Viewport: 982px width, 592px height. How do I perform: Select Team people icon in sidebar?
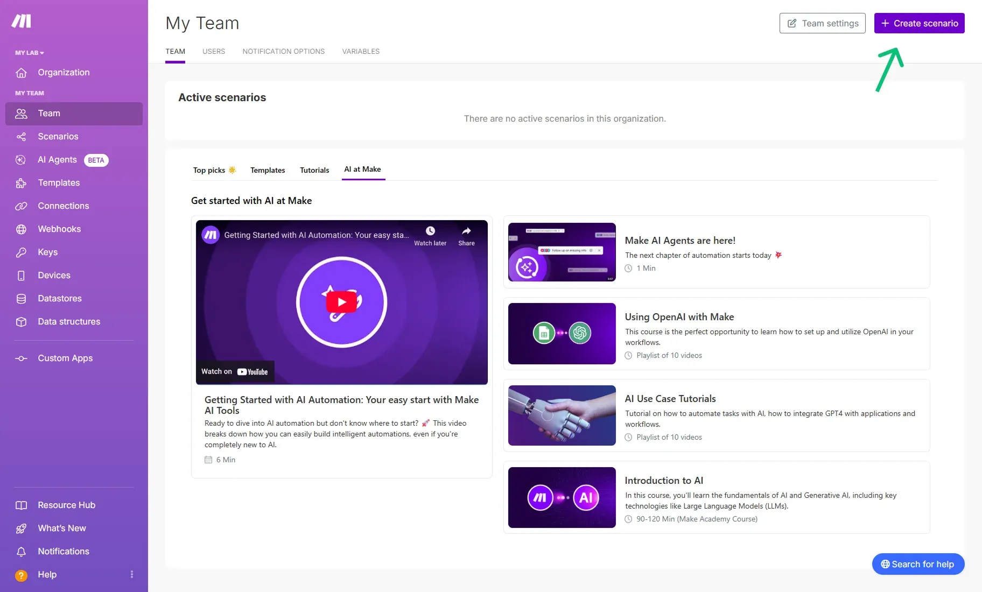21,114
